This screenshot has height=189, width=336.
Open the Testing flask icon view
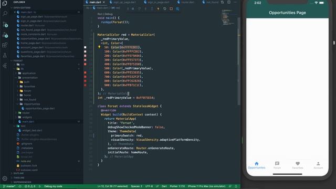5,56
